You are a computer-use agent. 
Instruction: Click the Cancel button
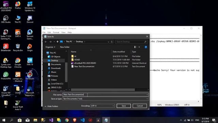(x=140, y=106)
